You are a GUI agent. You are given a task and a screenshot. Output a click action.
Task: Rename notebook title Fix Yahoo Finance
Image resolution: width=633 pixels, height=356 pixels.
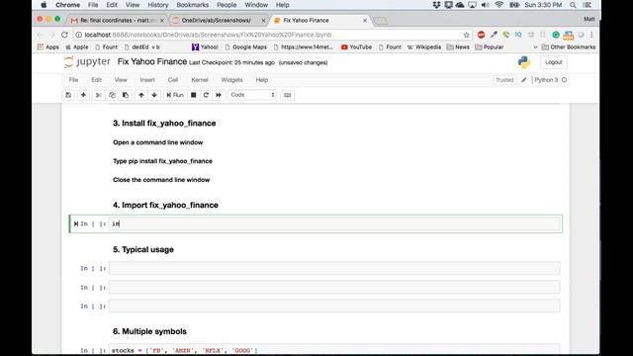(x=152, y=61)
